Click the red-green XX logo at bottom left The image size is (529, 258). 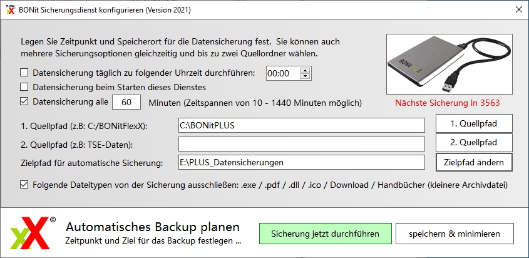click(29, 233)
